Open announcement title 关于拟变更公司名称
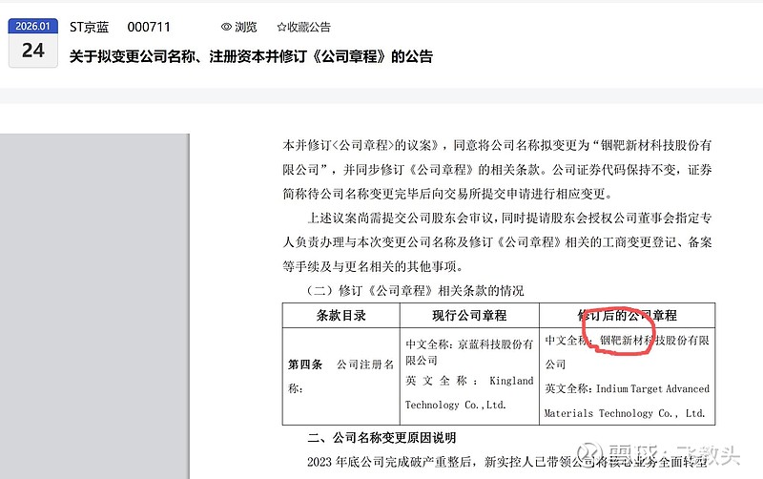This screenshot has width=763, height=479. pyautogui.click(x=251, y=56)
